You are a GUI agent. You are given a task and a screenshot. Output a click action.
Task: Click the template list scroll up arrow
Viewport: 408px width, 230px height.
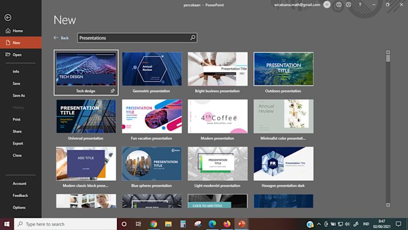tap(388, 52)
